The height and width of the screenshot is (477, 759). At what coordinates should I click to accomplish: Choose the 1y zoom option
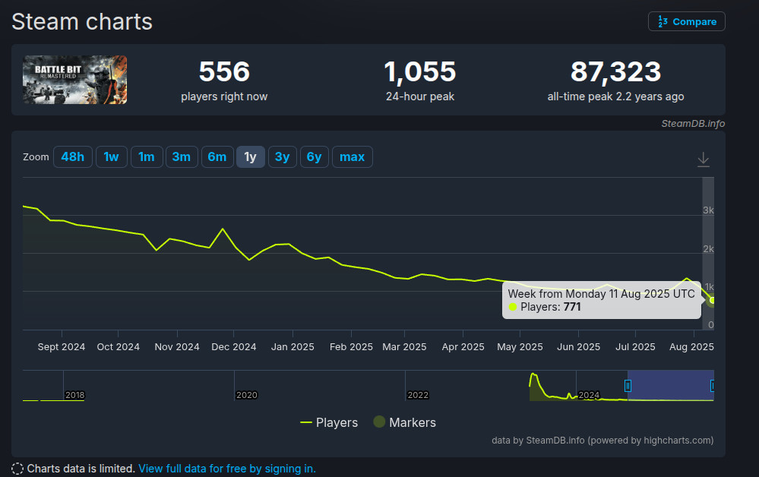(x=250, y=156)
